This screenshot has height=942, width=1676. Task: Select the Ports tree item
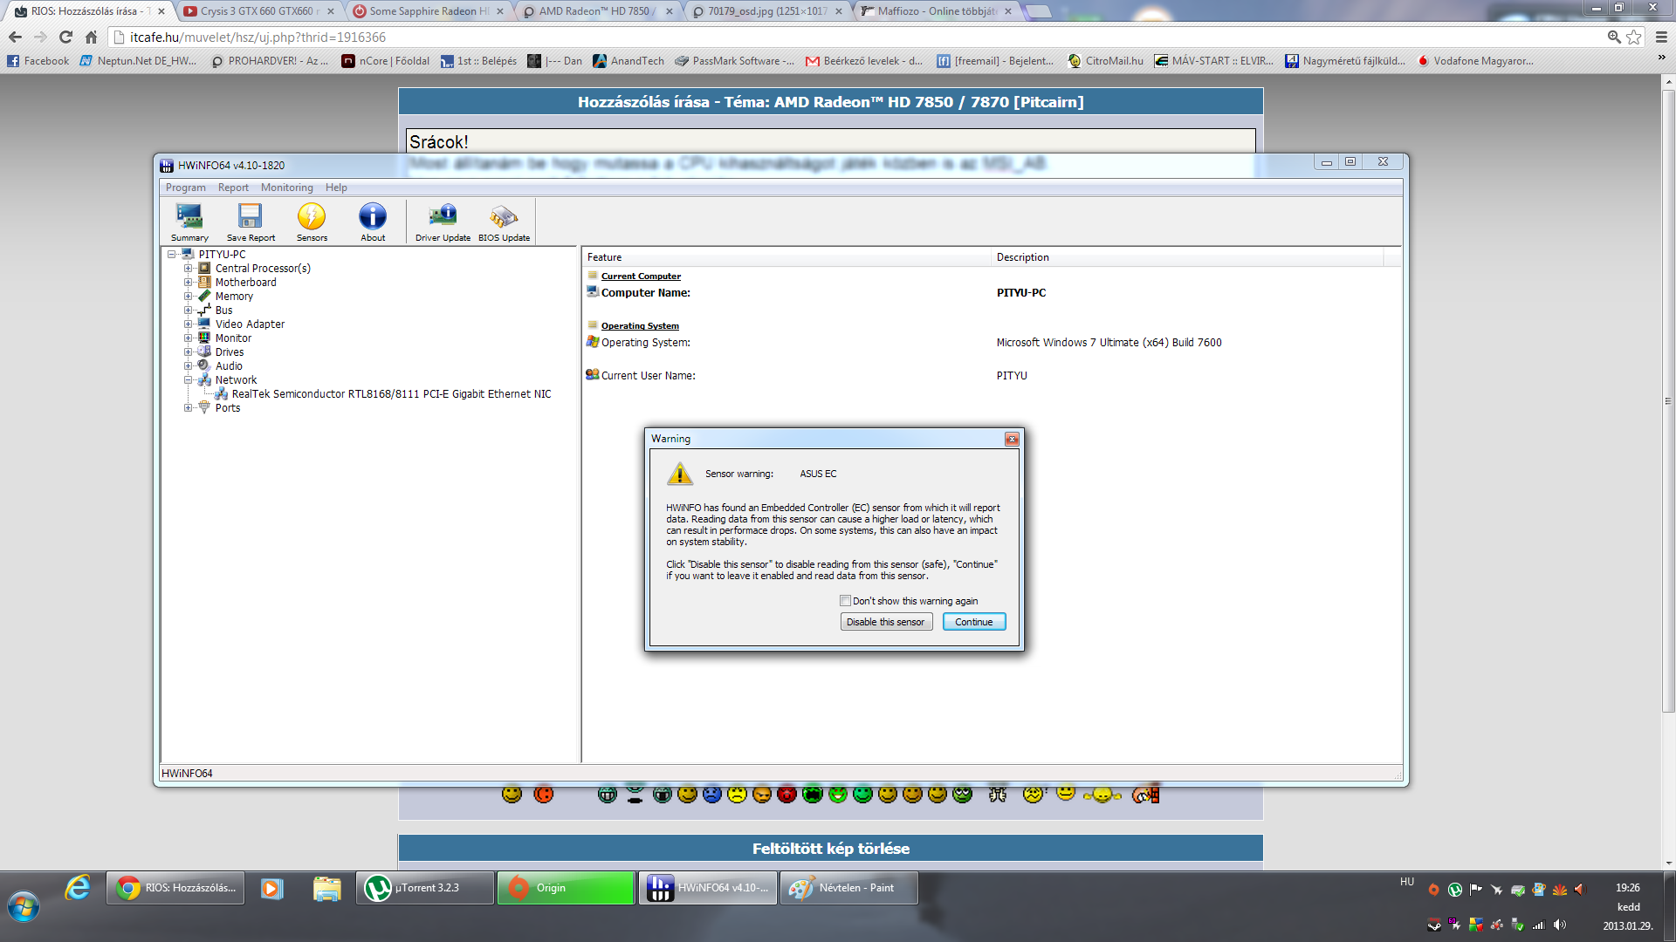click(x=228, y=408)
